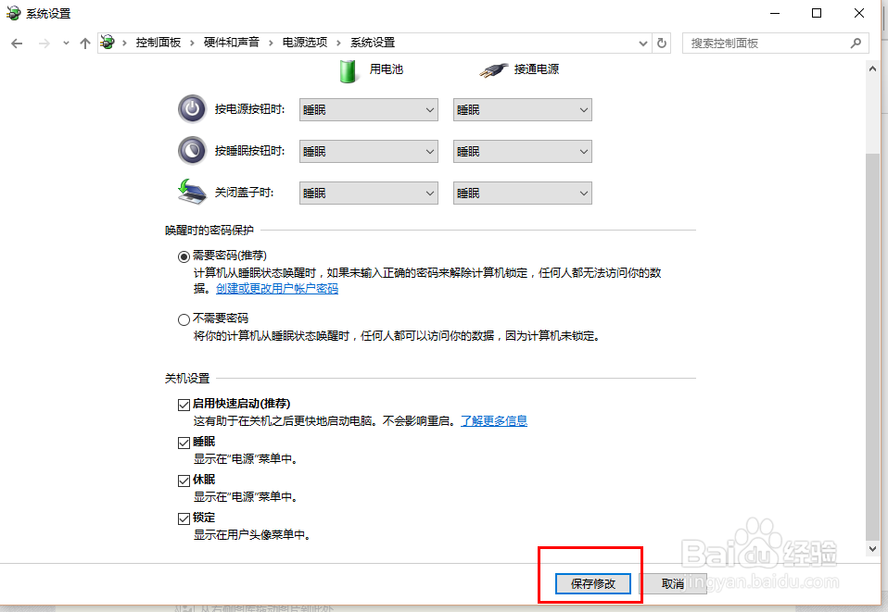Click the up one level arrow

pyautogui.click(x=84, y=42)
